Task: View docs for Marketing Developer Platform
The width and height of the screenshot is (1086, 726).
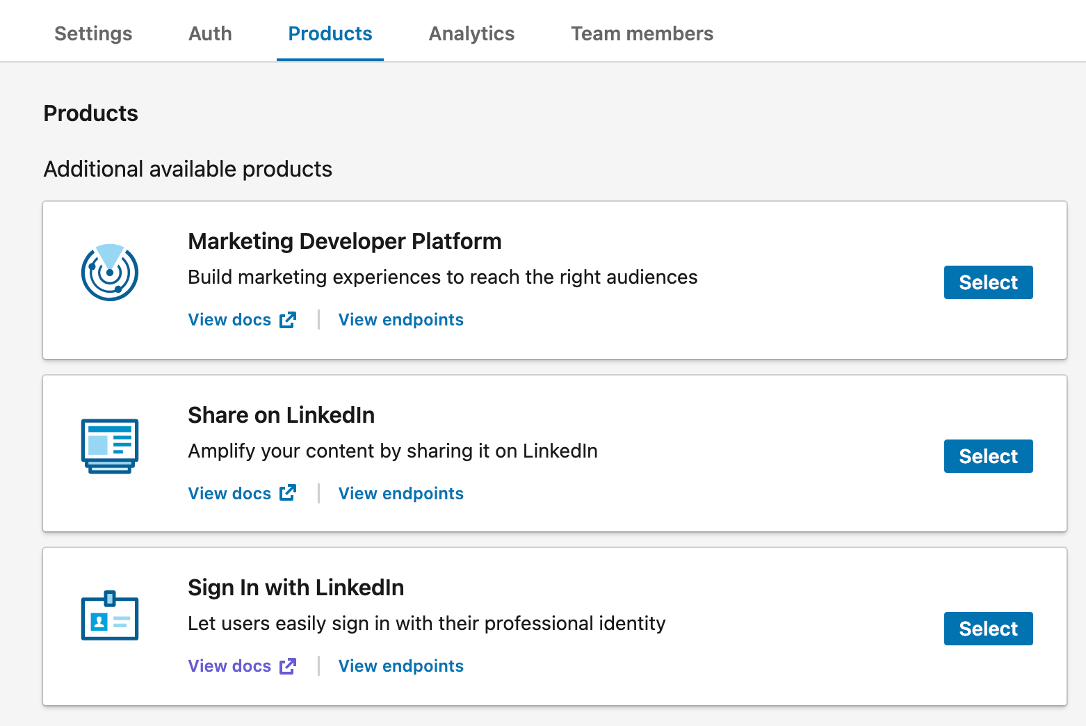Action: 242,320
